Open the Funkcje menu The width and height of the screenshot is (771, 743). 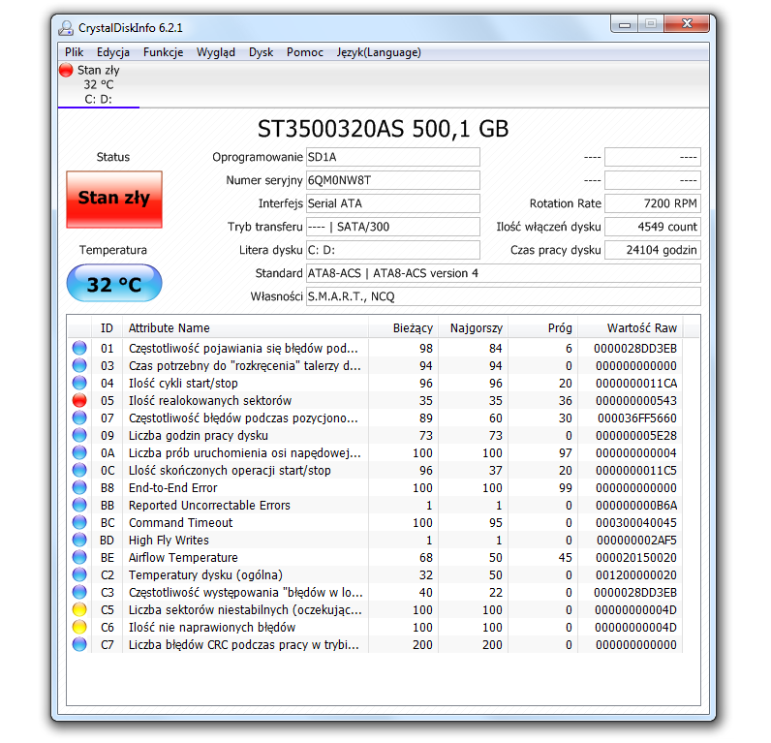tap(164, 52)
